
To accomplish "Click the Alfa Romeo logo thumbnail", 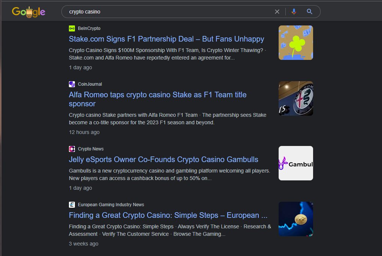I will (x=295, y=98).
